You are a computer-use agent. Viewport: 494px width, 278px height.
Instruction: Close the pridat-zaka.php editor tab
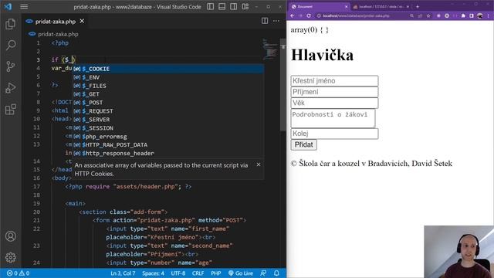(82, 21)
